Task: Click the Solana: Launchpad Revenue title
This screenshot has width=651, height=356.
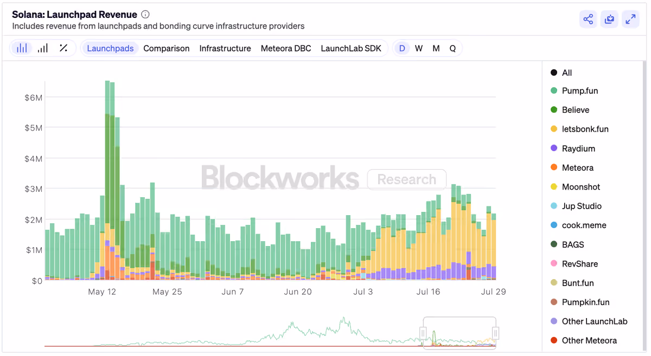Action: 74,15
